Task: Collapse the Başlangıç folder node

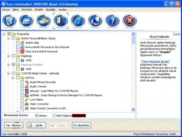Action: pyautogui.click(x=8, y=56)
